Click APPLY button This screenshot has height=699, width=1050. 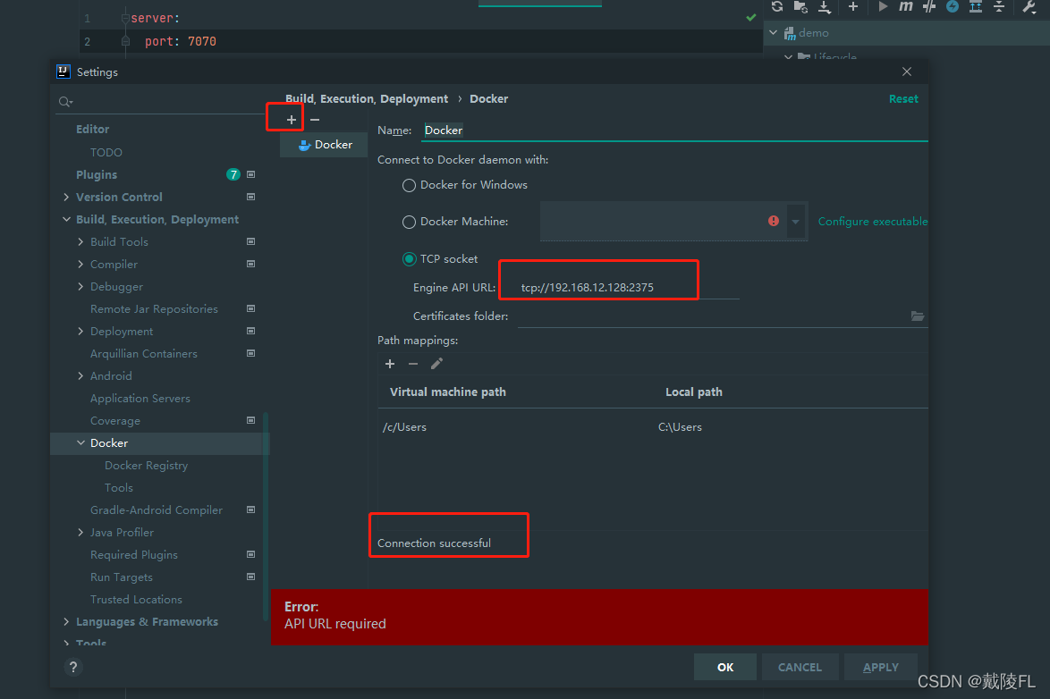[881, 667]
